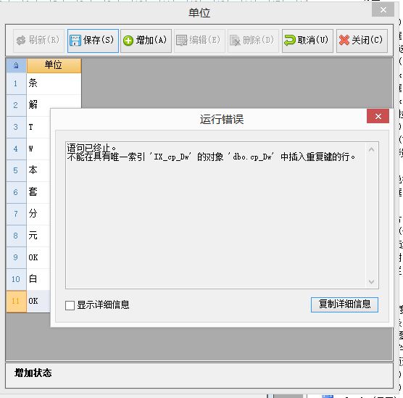Click the error box scroll-down arrow
Screen dimensions: 403x398
point(371,282)
